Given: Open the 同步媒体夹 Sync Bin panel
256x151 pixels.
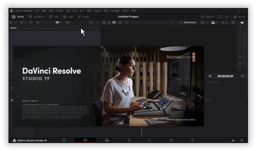Looking at the screenshot, I should (36, 17).
